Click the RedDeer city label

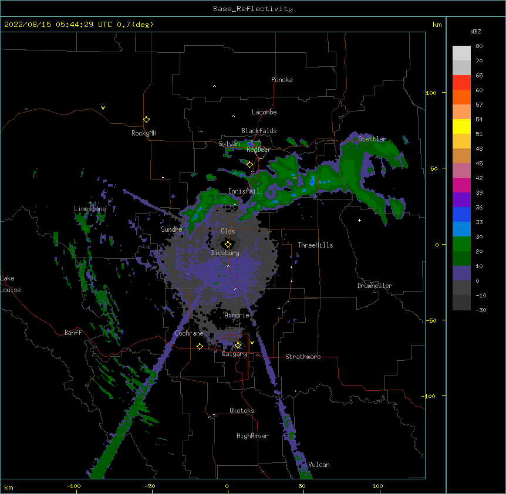[258, 150]
